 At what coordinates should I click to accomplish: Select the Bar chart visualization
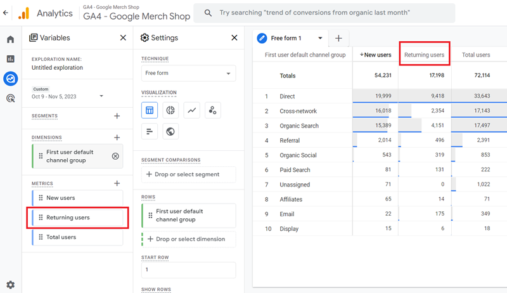click(150, 131)
